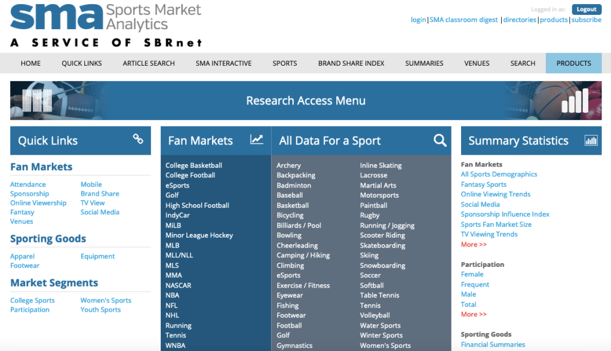This screenshot has width=611, height=351.
Task: Switch to the Products menu tab
Action: 573,63
